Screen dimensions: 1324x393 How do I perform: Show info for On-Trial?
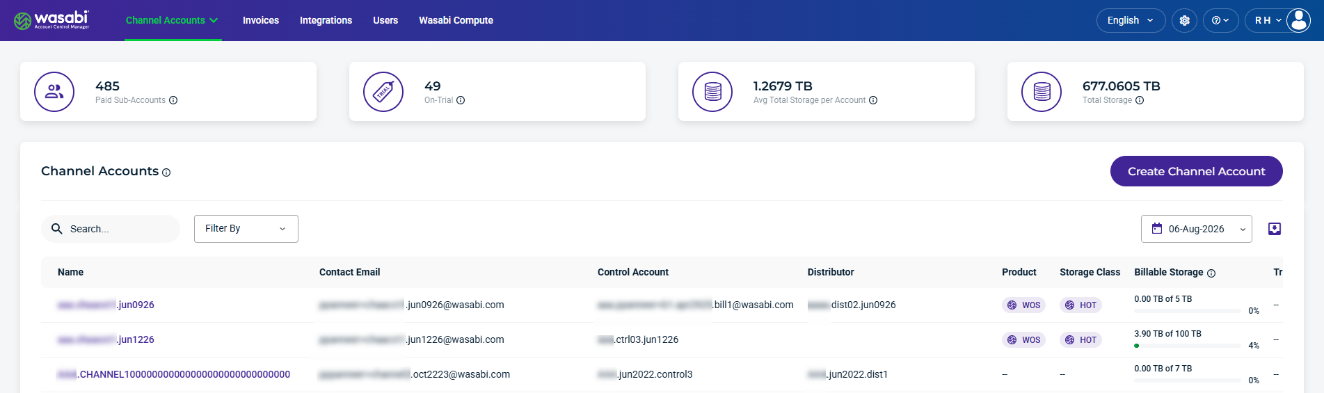pyautogui.click(x=461, y=100)
